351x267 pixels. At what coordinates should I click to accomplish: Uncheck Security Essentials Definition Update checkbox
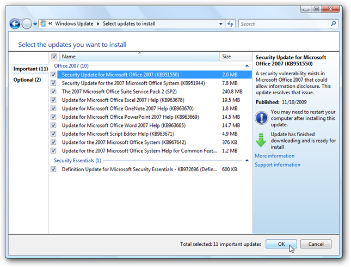[x=53, y=169]
